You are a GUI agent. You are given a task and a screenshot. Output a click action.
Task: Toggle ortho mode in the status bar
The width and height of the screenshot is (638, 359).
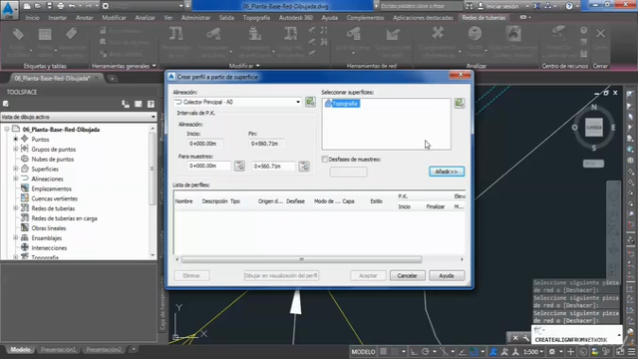coord(414,352)
